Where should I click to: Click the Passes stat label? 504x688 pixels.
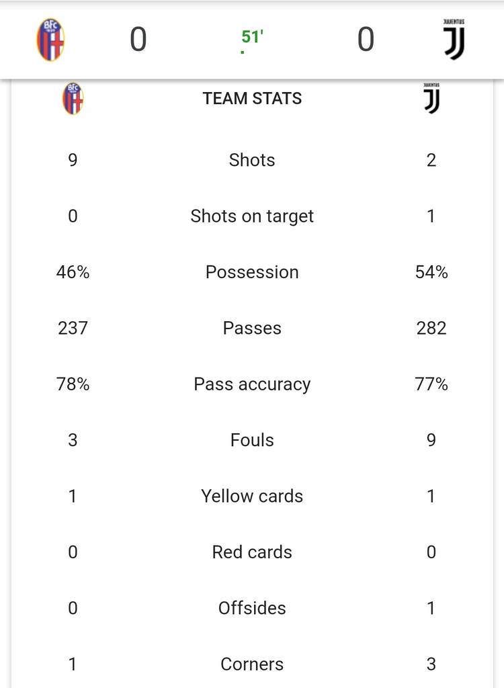tap(252, 328)
